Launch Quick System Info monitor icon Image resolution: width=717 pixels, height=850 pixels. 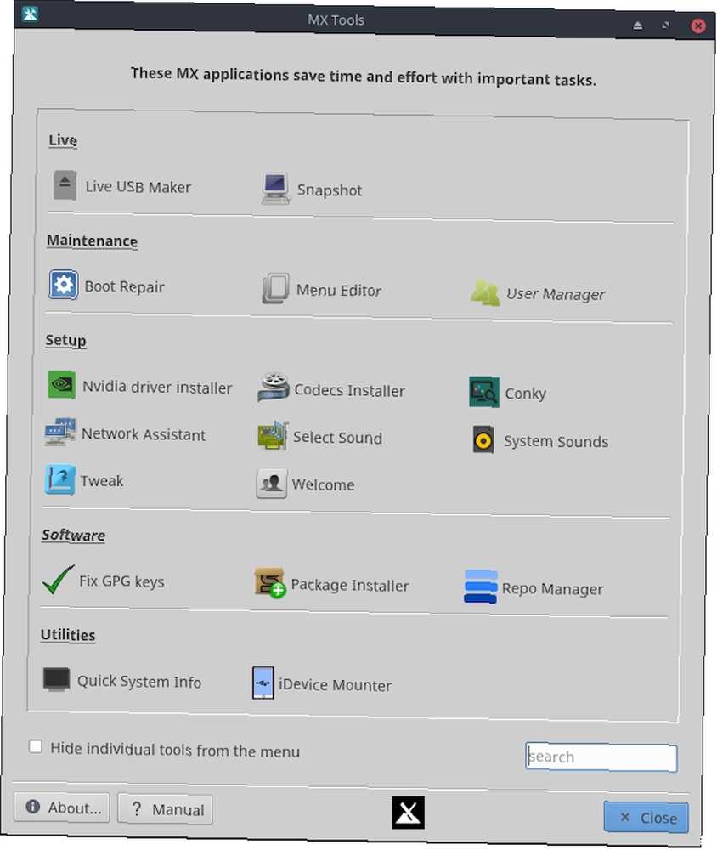(x=56, y=679)
